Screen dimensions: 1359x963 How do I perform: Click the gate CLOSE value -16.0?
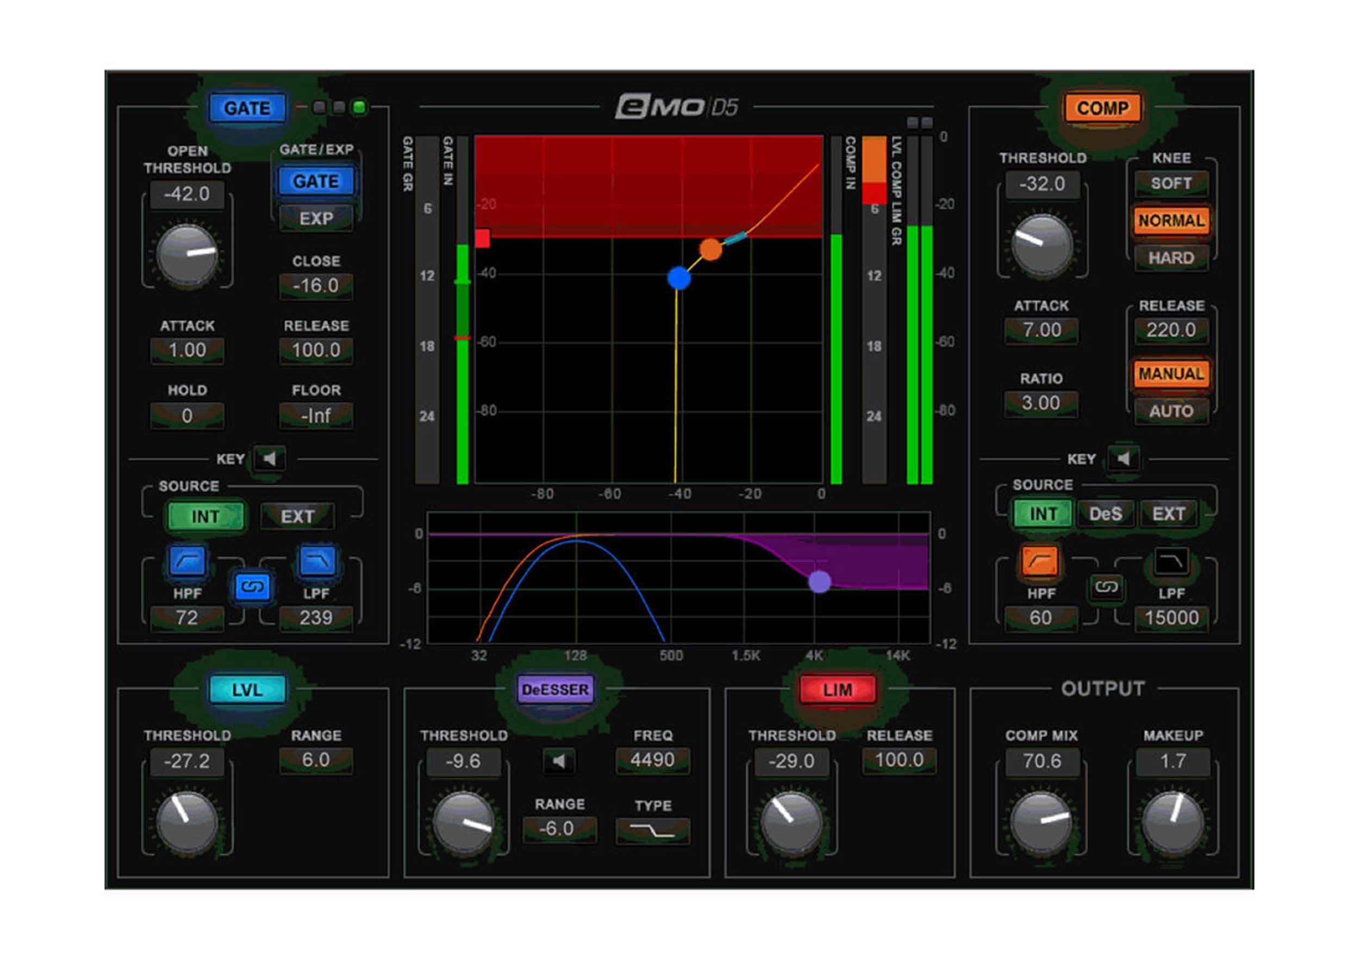[316, 286]
